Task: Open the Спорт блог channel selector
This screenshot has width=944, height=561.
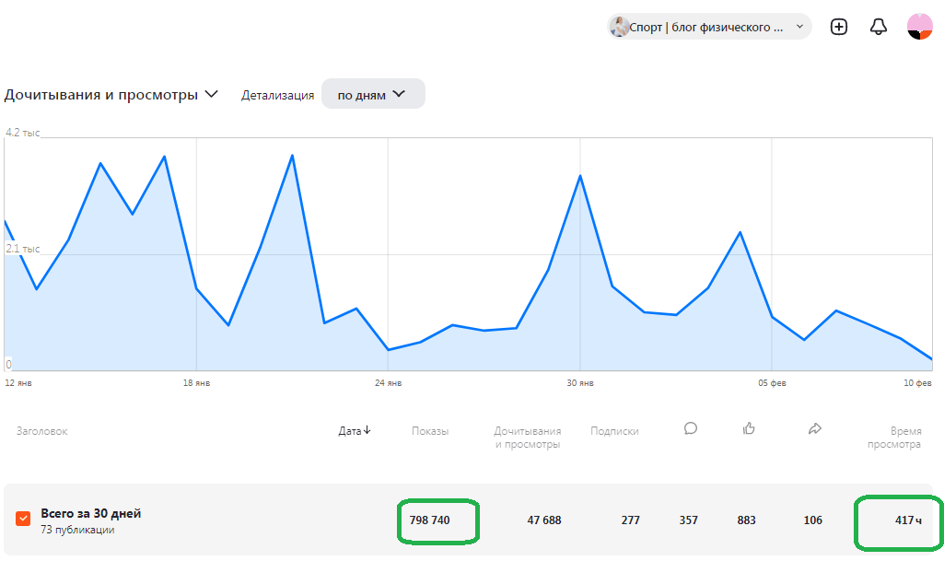Action: point(709,27)
